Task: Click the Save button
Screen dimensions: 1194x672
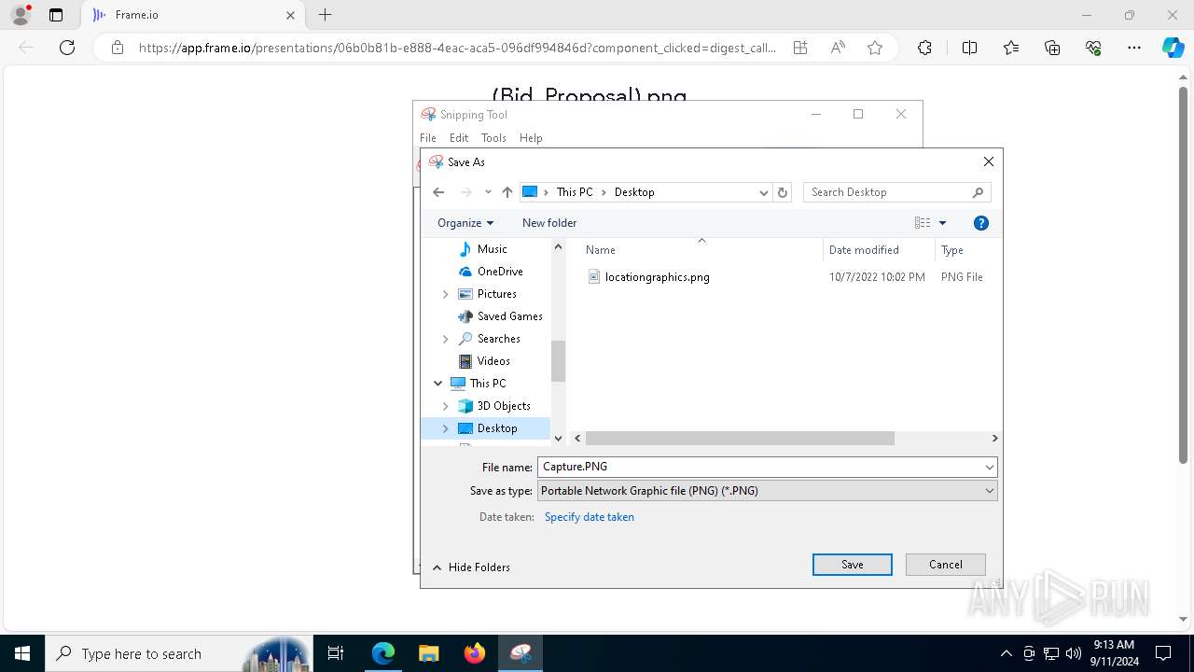Action: [853, 565]
